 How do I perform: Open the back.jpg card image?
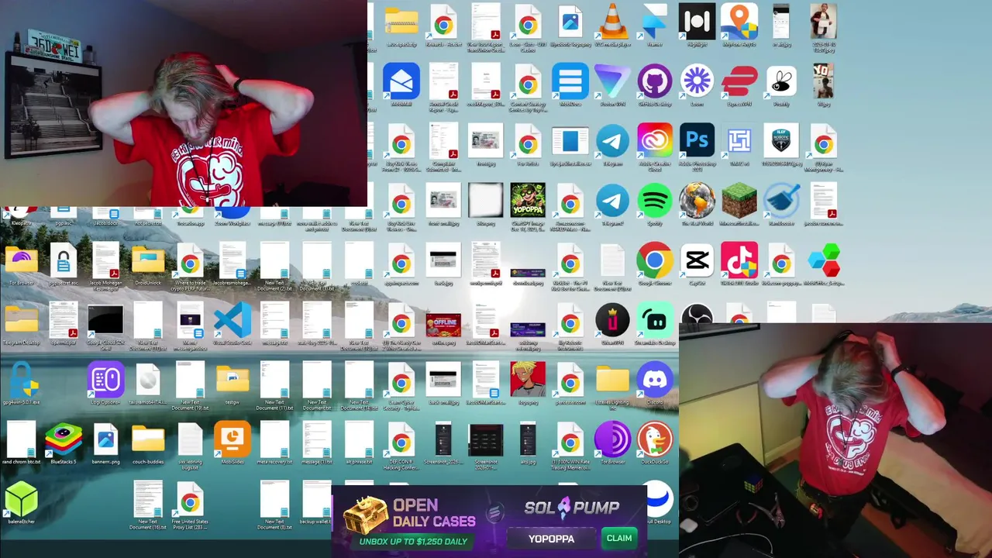pyautogui.click(x=443, y=261)
